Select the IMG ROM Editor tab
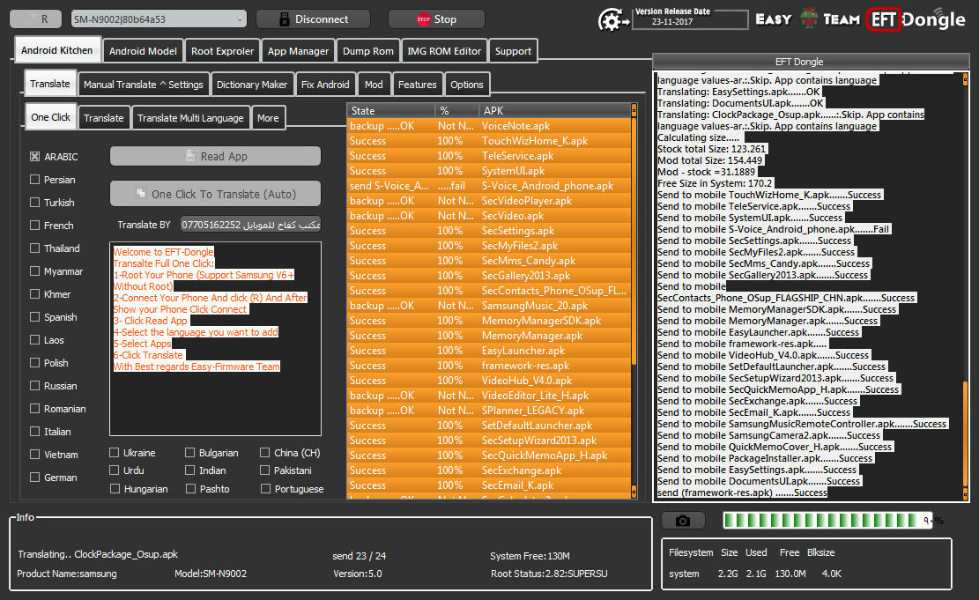This screenshot has width=979, height=600. click(444, 51)
